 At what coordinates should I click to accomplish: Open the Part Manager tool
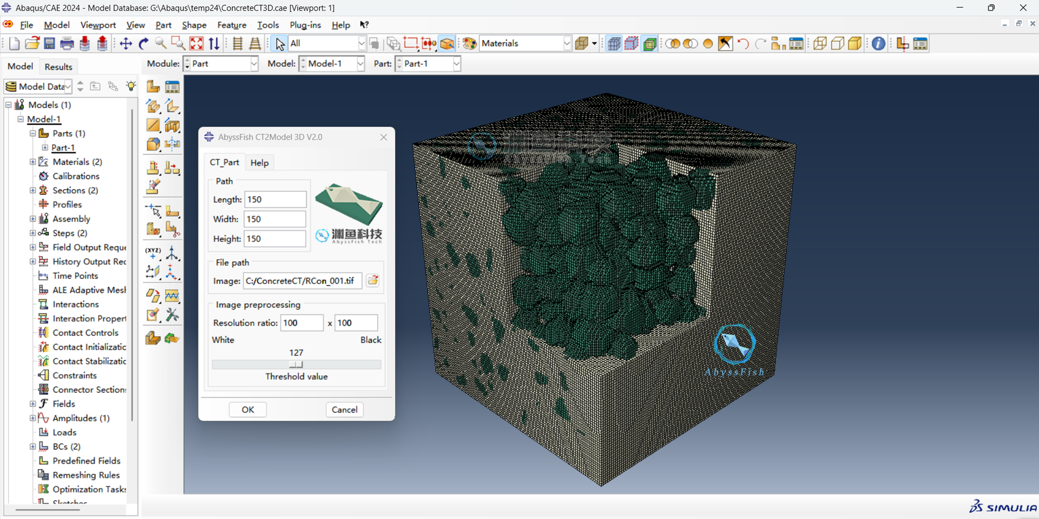point(172,86)
